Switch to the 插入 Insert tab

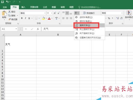click(x=23, y=7)
